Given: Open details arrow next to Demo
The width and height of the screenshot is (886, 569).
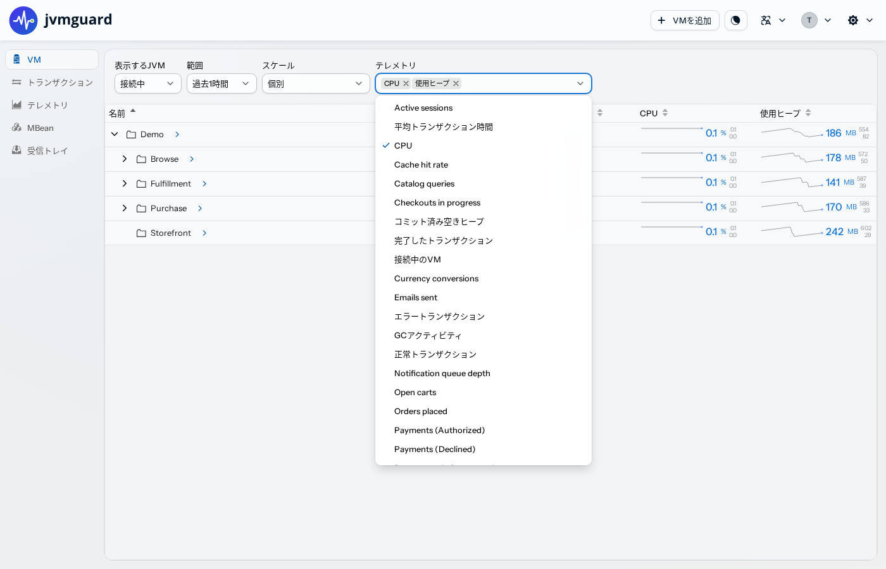Looking at the screenshot, I should (177, 135).
